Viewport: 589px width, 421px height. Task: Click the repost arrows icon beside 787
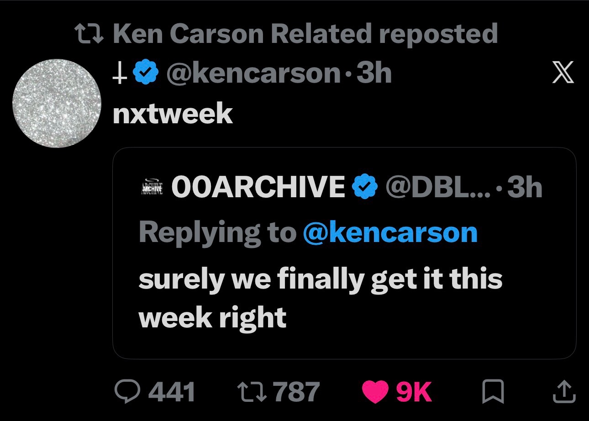253,392
